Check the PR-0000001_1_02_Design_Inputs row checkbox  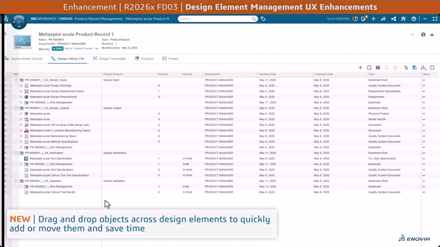pyautogui.click(x=9, y=80)
